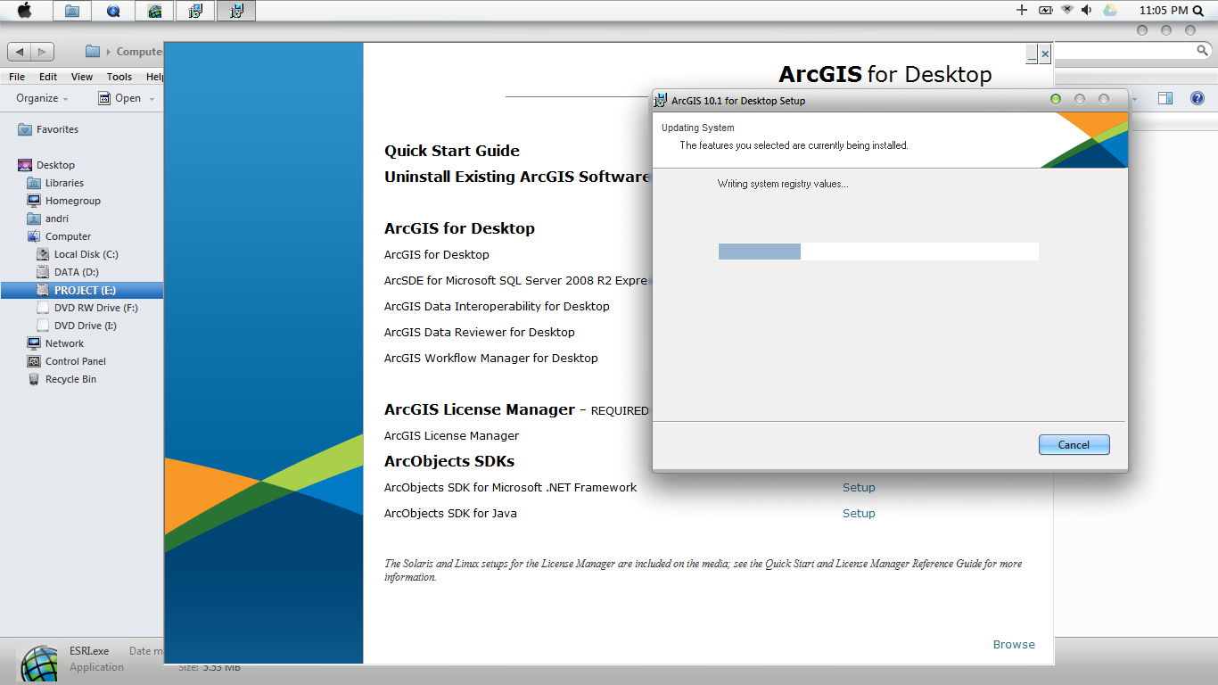The height and width of the screenshot is (685, 1218).
Task: Click the ArcGIS Setup dialog title icon
Action: (x=661, y=100)
